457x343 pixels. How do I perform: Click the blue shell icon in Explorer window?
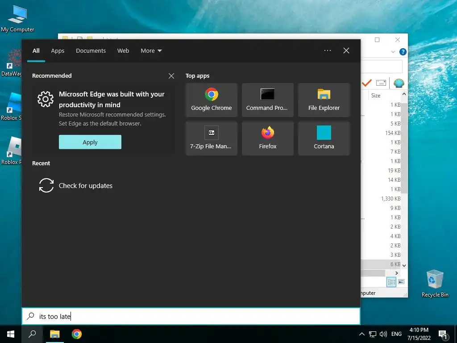(399, 83)
